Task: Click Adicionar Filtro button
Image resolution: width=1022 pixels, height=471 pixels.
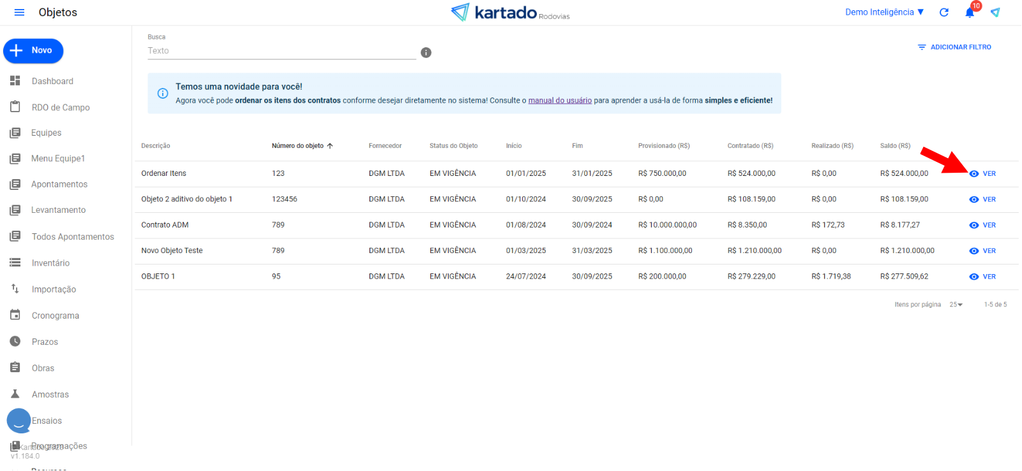Action: point(954,47)
